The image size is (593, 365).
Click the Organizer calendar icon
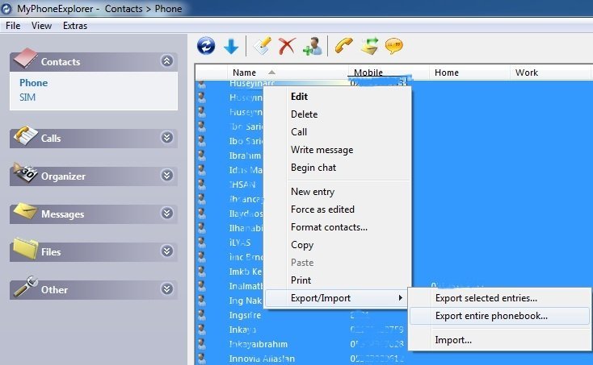pyautogui.click(x=25, y=173)
